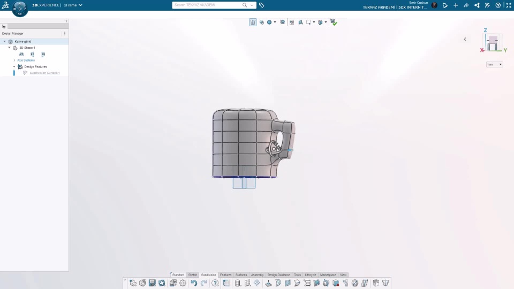Select the ZX plane icon

click(43, 54)
